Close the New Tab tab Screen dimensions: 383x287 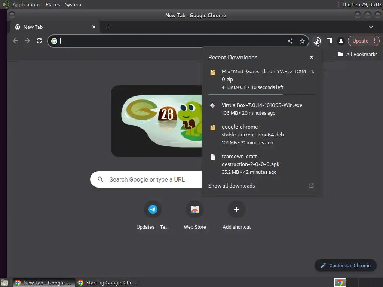(x=94, y=27)
